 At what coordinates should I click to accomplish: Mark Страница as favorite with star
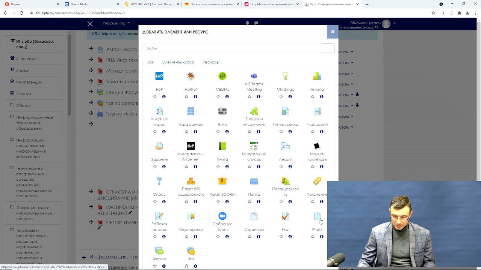click(250, 237)
